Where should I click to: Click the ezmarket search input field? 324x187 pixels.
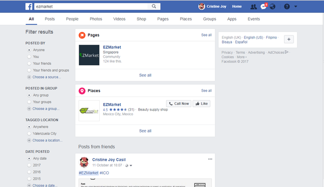91,7
